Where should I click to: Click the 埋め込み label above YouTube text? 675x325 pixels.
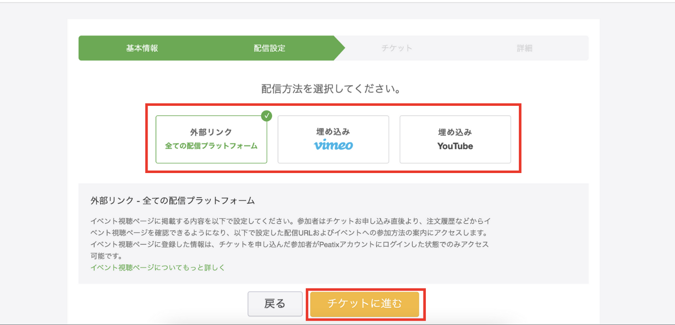[x=455, y=132]
